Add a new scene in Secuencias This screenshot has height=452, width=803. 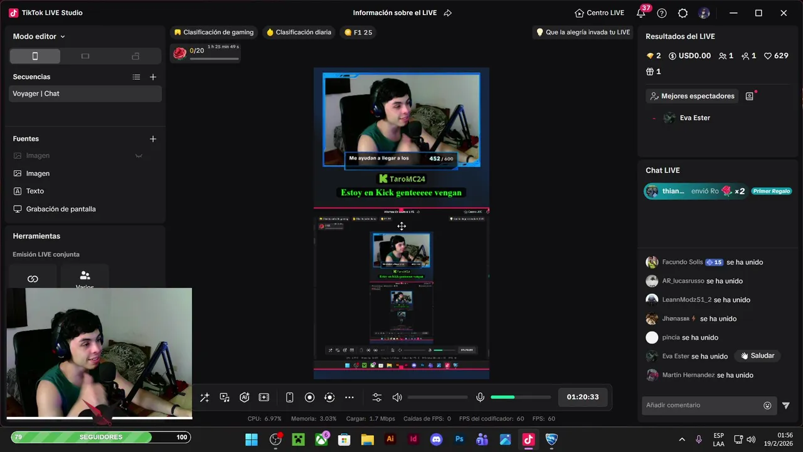153,77
